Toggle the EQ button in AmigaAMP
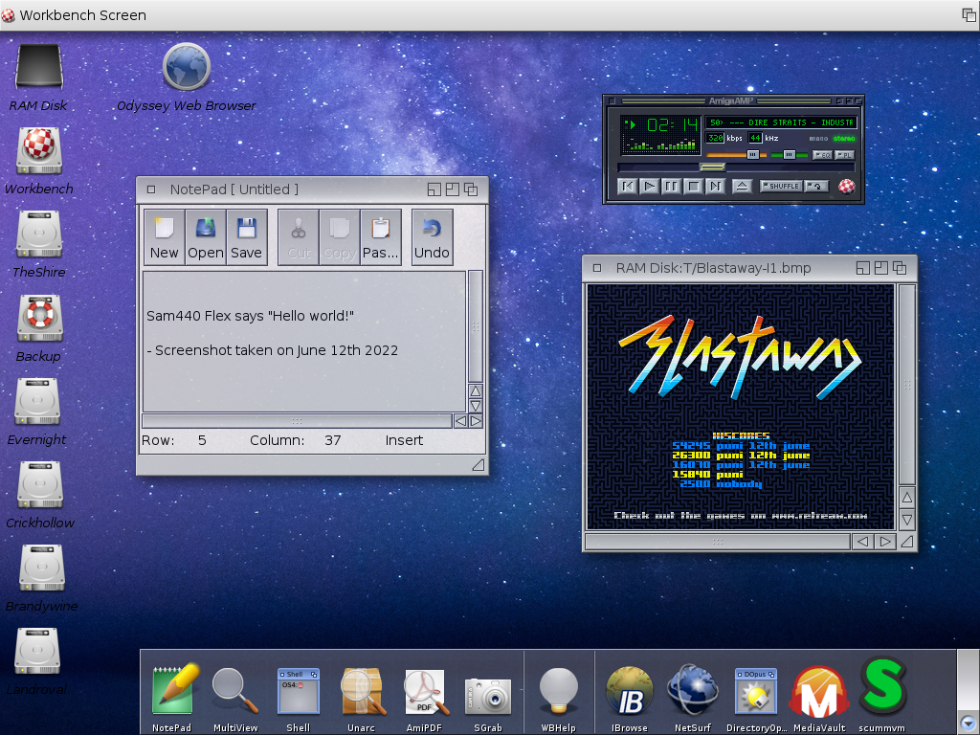The height and width of the screenshot is (735, 980). coord(822,155)
